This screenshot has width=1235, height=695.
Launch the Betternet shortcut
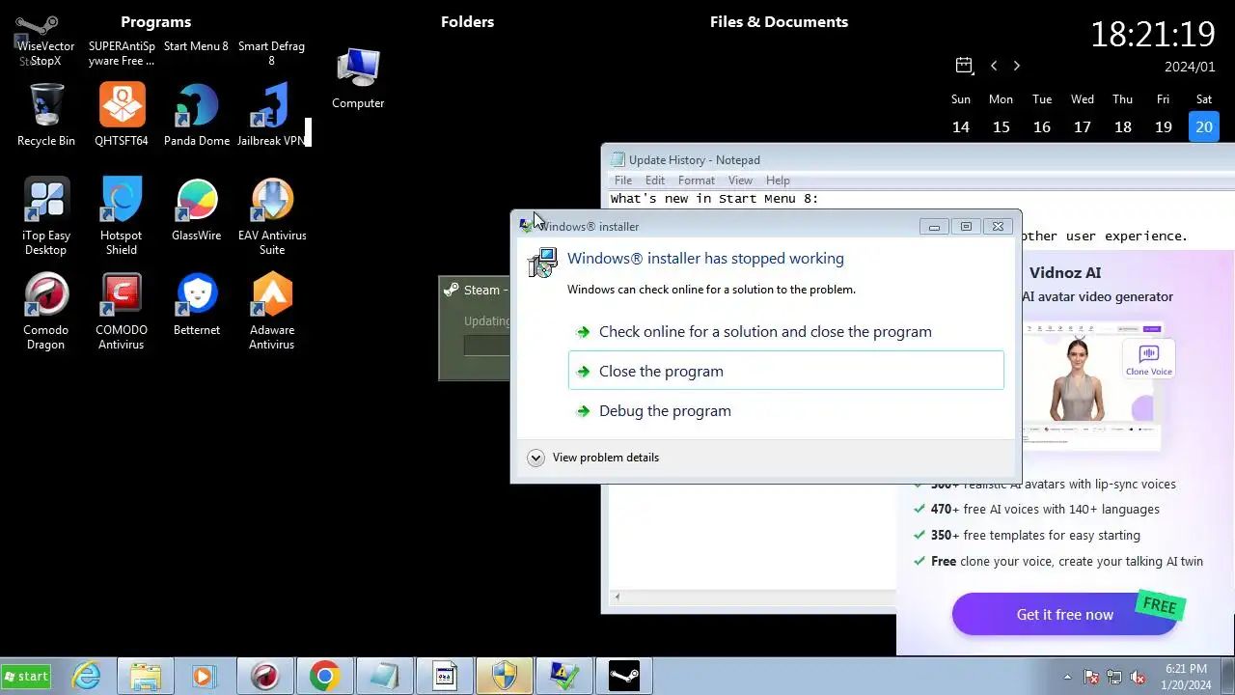coord(197,304)
